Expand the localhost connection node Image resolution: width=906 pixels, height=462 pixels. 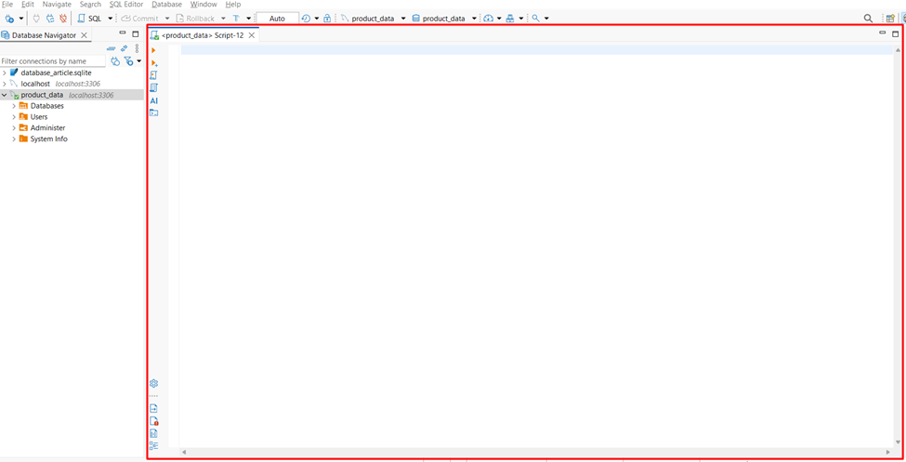(x=5, y=84)
